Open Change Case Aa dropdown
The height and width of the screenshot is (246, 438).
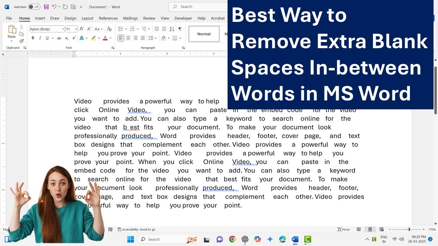[99, 29]
